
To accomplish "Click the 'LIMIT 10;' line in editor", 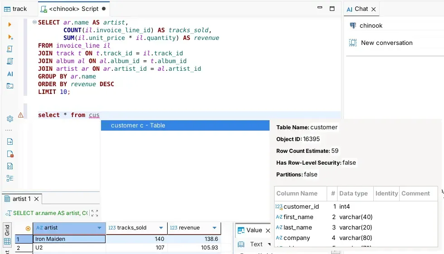I will [54, 92].
